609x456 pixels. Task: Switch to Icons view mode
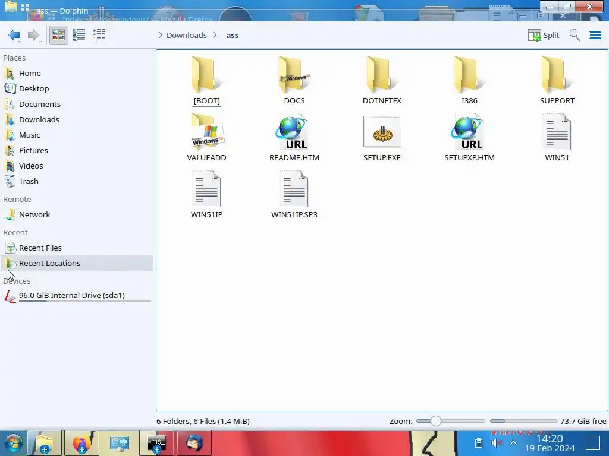coord(58,35)
